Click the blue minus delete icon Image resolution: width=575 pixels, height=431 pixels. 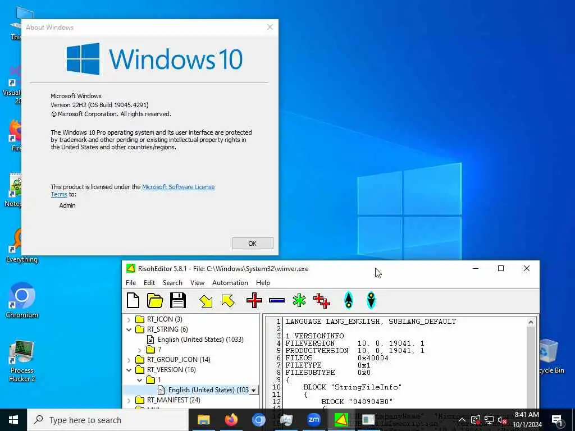[276, 301]
